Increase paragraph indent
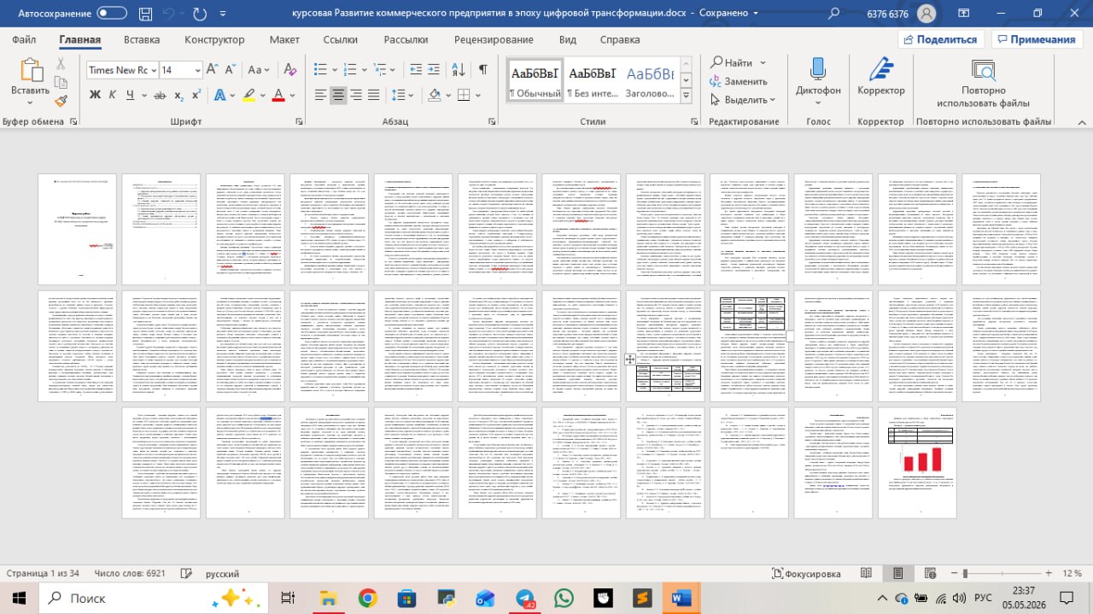The image size is (1093, 614). (x=435, y=70)
